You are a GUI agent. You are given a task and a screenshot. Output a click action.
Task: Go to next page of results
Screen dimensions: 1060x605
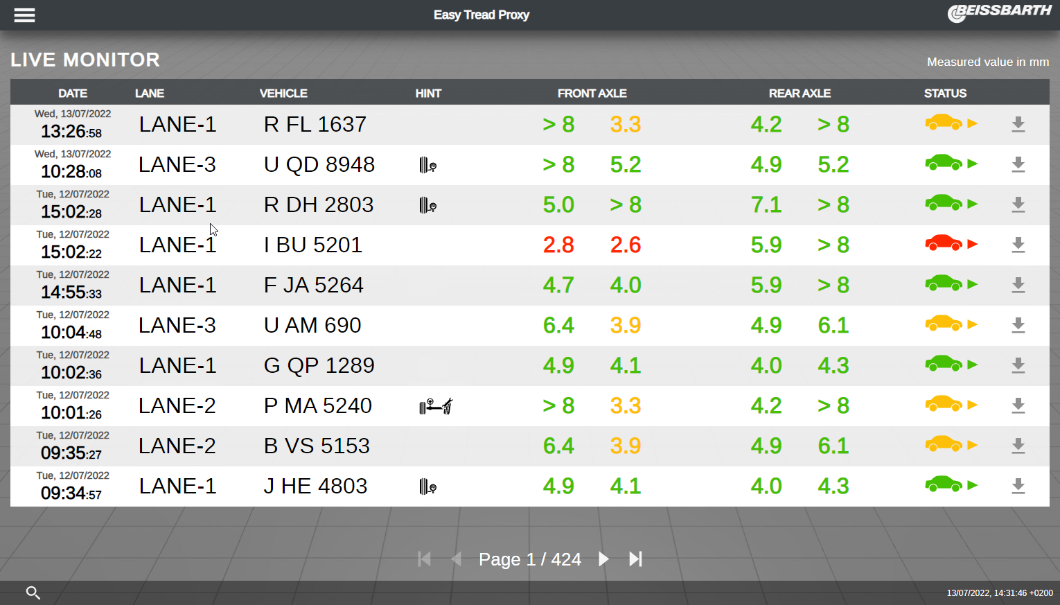[603, 559]
